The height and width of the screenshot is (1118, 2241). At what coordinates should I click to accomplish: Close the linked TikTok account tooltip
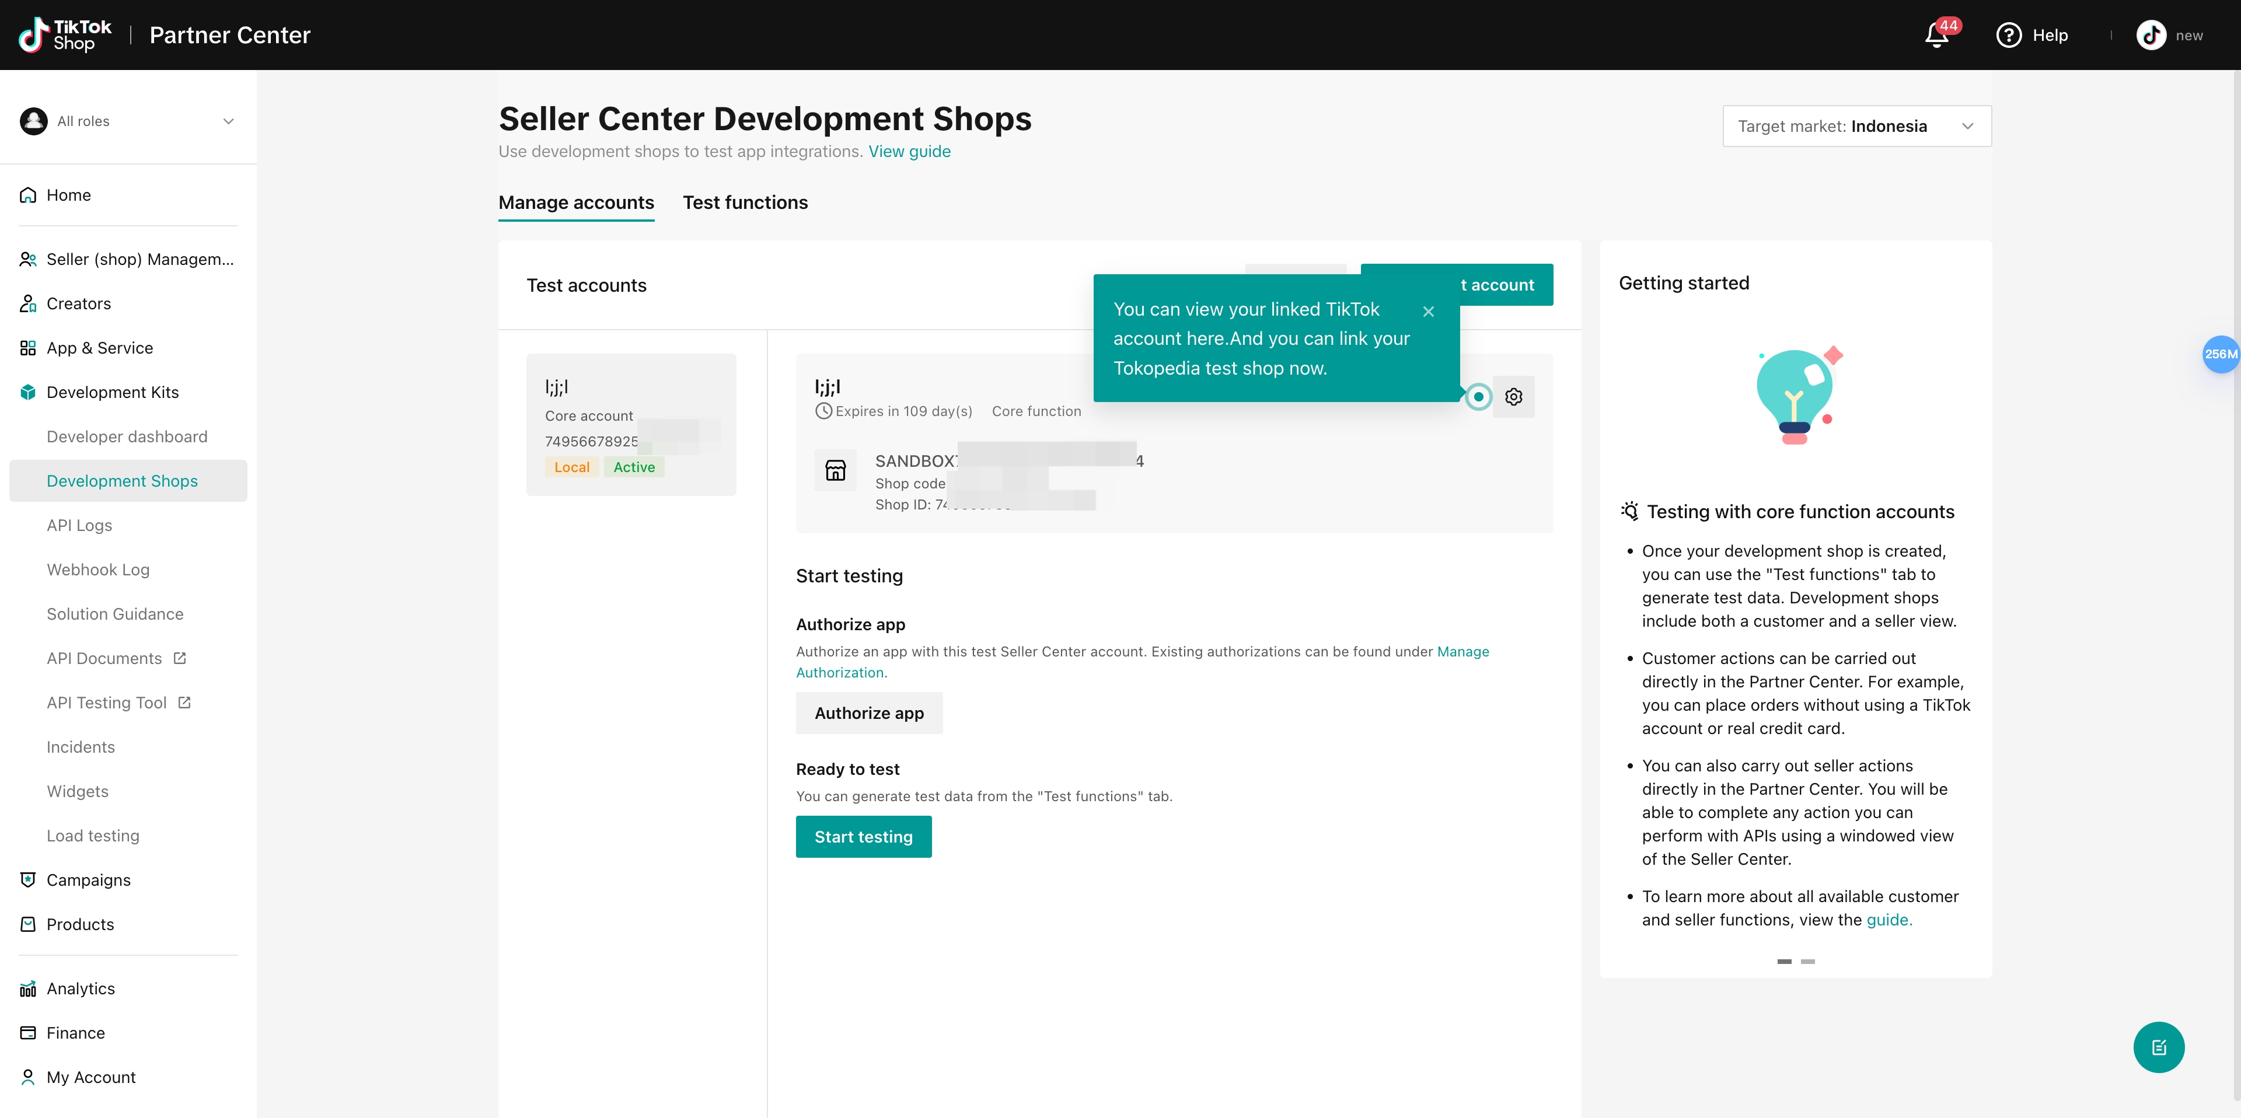pos(1429,310)
